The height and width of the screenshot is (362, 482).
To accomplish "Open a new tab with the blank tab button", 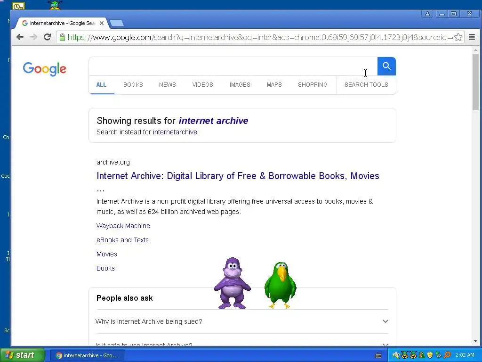I will click(117, 23).
